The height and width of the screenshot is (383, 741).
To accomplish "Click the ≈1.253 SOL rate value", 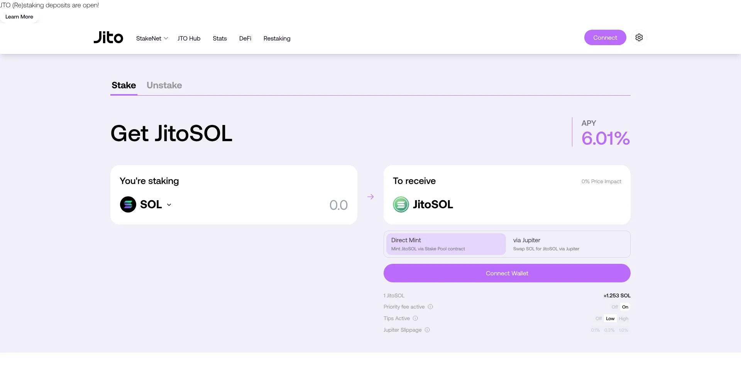I will click(617, 296).
